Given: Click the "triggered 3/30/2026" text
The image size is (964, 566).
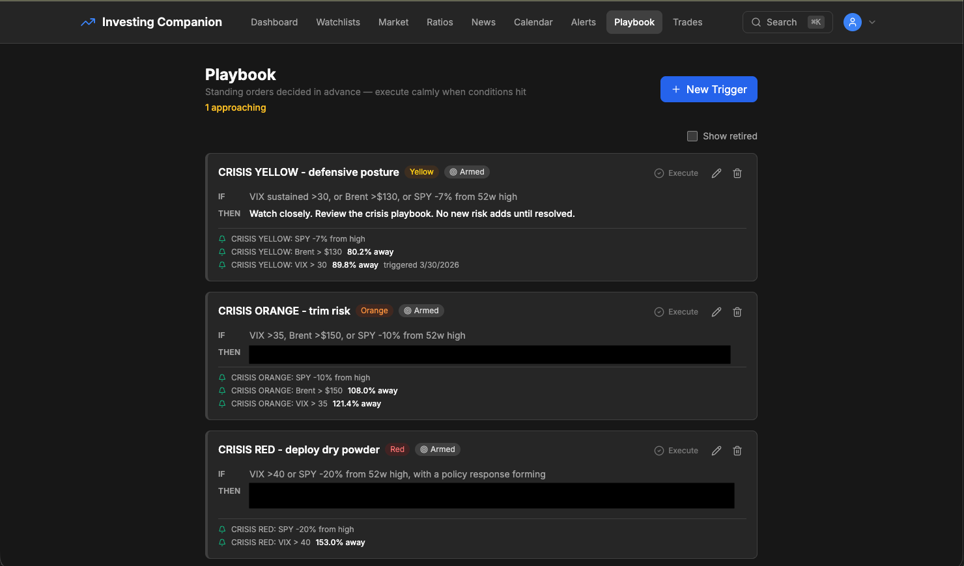Looking at the screenshot, I should [421, 265].
